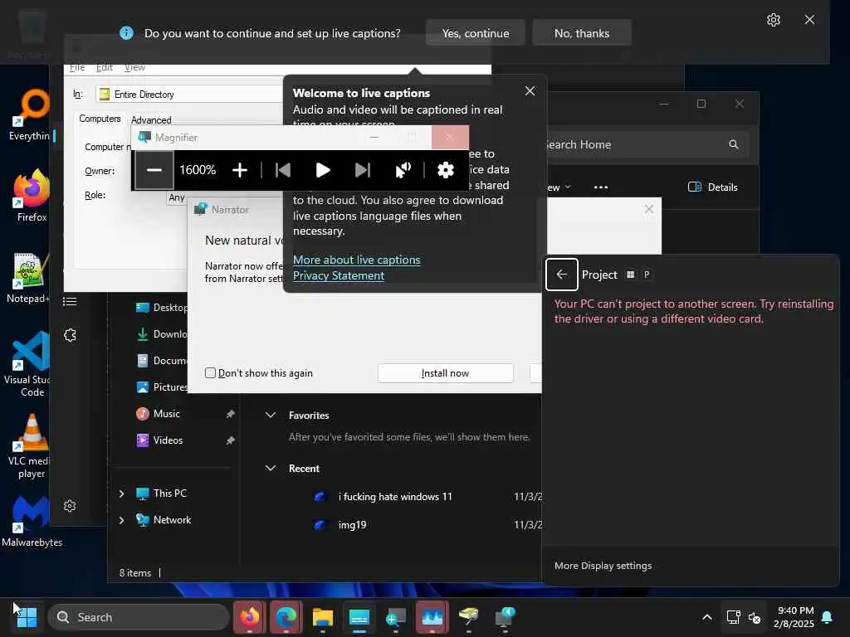
Task: Click the hamburger list icon in left panel
Action: 70,301
